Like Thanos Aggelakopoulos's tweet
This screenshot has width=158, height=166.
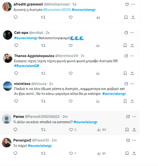click(71, 73)
